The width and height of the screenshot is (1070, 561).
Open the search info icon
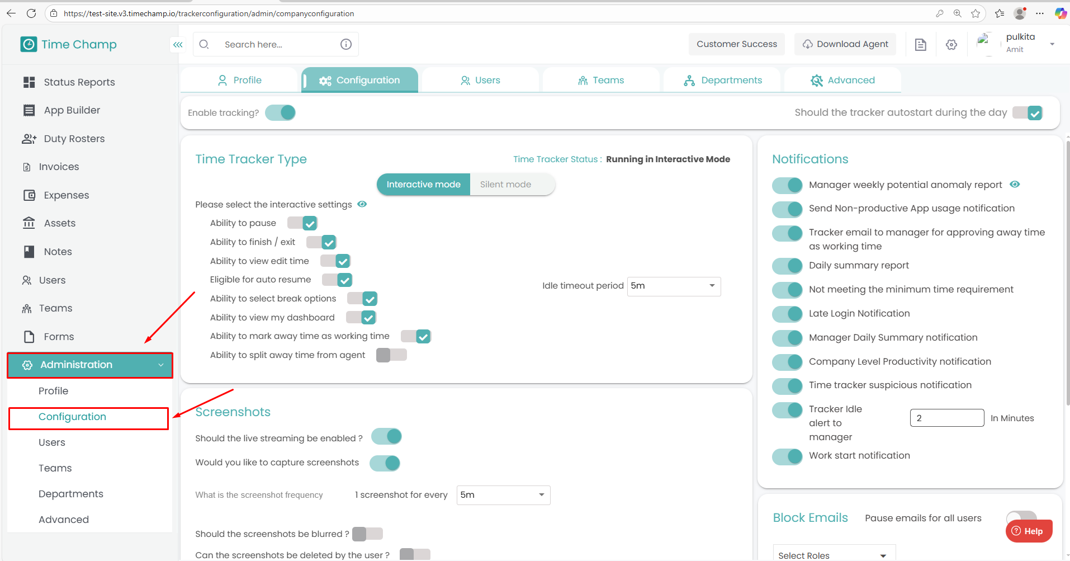346,44
